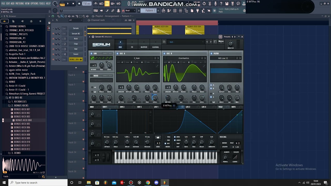331x186 pixels.
Task: Click next preset arrow in Serum header
Action: (x=211, y=42)
